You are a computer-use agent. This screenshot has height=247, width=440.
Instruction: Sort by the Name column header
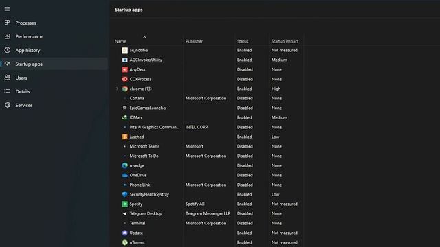tap(120, 41)
